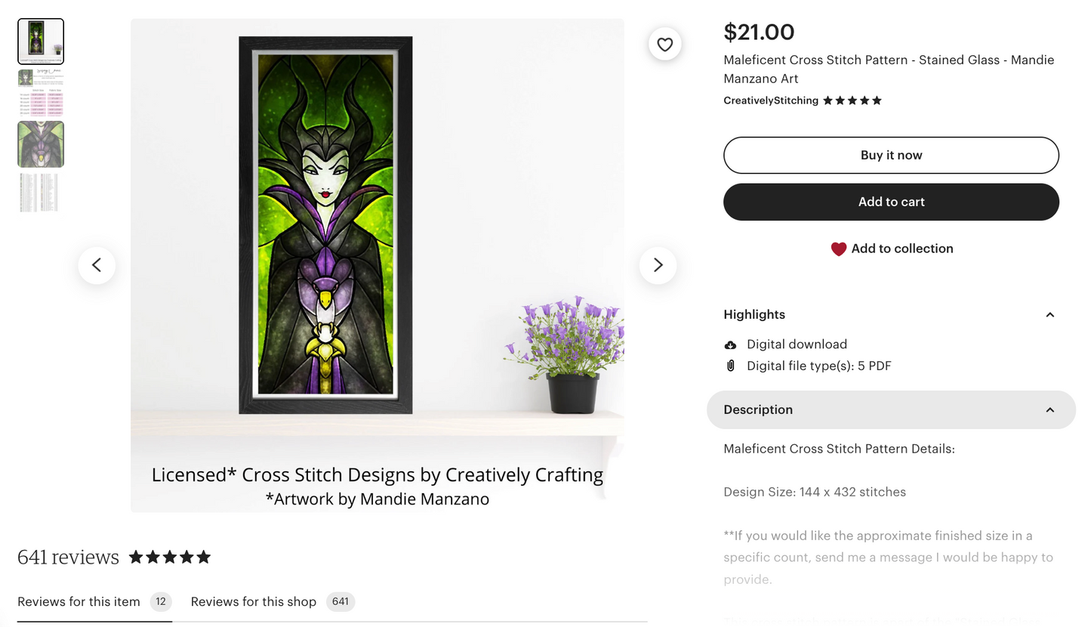Click the digital download cloud icon
This screenshot has height=627, width=1091.
730,344
